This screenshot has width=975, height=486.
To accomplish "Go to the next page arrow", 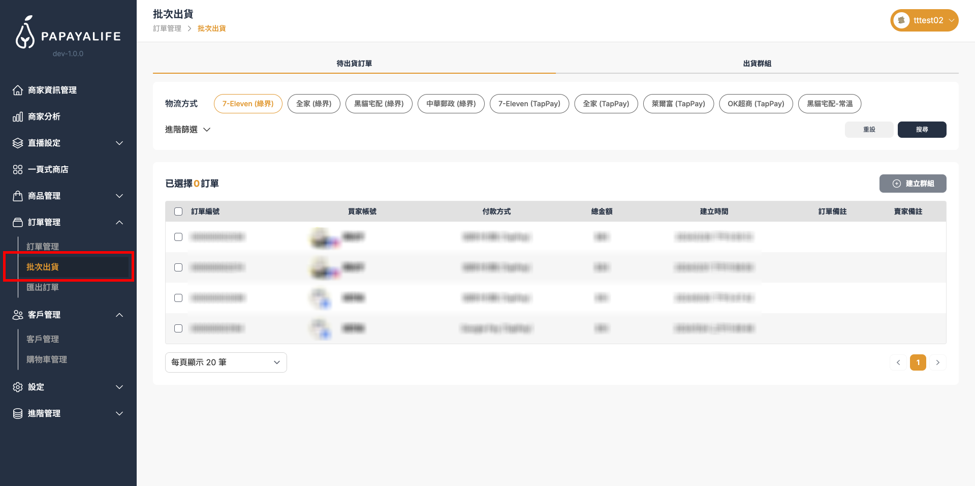I will pyautogui.click(x=938, y=362).
